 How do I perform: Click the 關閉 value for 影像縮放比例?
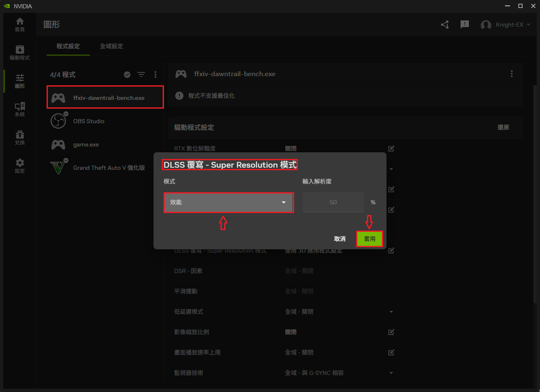coord(291,332)
